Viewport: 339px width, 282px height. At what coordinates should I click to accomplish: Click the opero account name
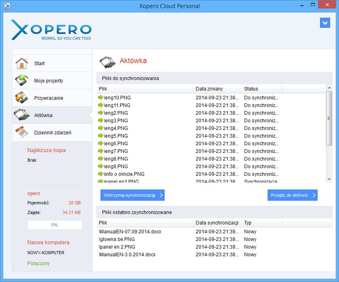[34, 193]
